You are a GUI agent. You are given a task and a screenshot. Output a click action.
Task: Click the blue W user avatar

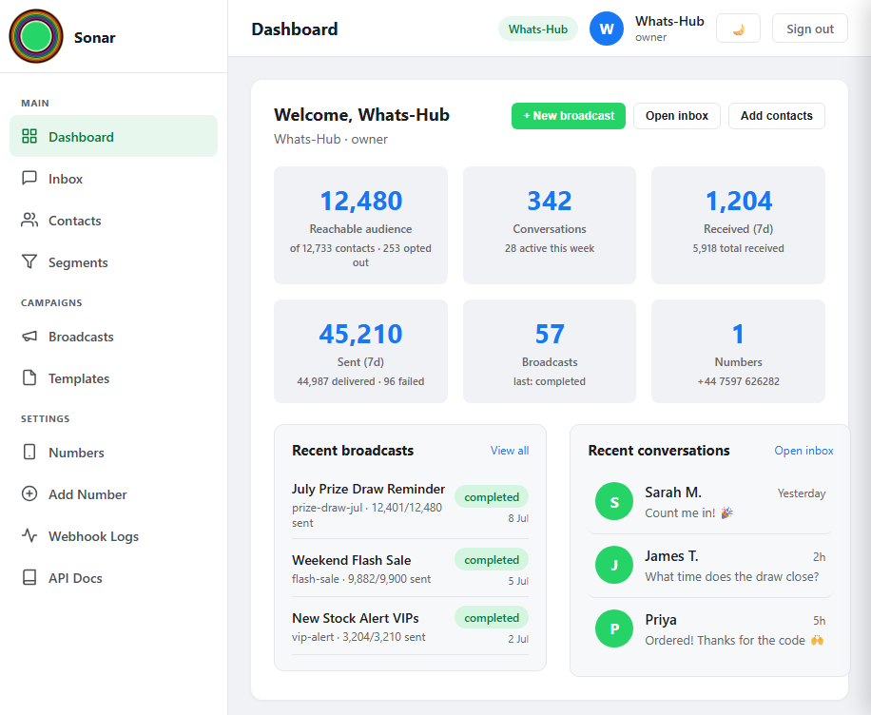click(607, 29)
